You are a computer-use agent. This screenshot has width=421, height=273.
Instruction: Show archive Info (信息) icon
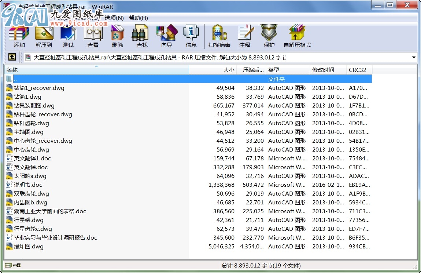[x=191, y=33]
